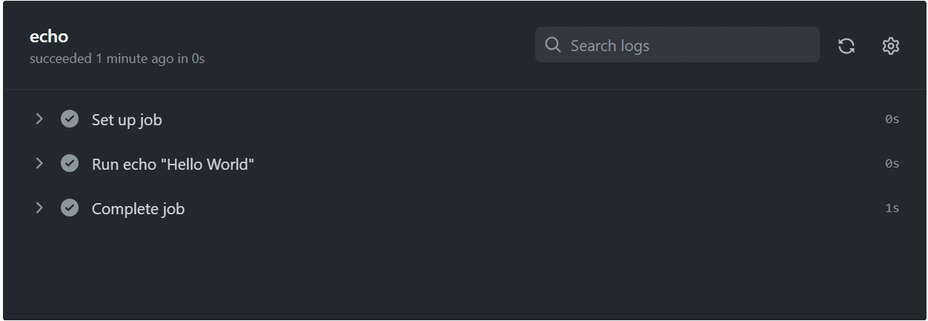Click the 1s duration of Complete job
Screen dimensions: 928x321
(x=892, y=209)
